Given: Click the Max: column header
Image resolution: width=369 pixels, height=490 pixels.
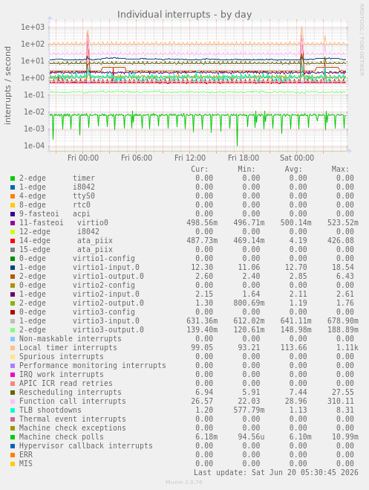Looking at the screenshot, I should pos(340,170).
